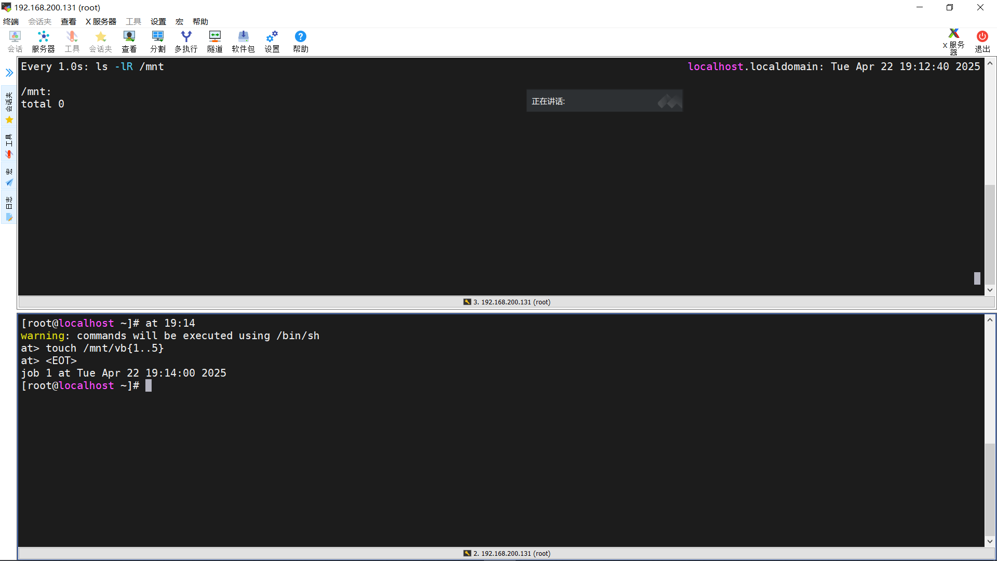
Task: Open the 隧道 (Tunneling) toolbar icon
Action: pyautogui.click(x=214, y=41)
